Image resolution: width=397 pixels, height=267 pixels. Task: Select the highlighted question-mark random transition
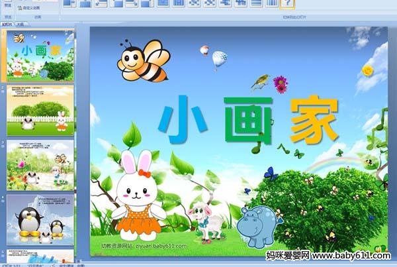287,3
